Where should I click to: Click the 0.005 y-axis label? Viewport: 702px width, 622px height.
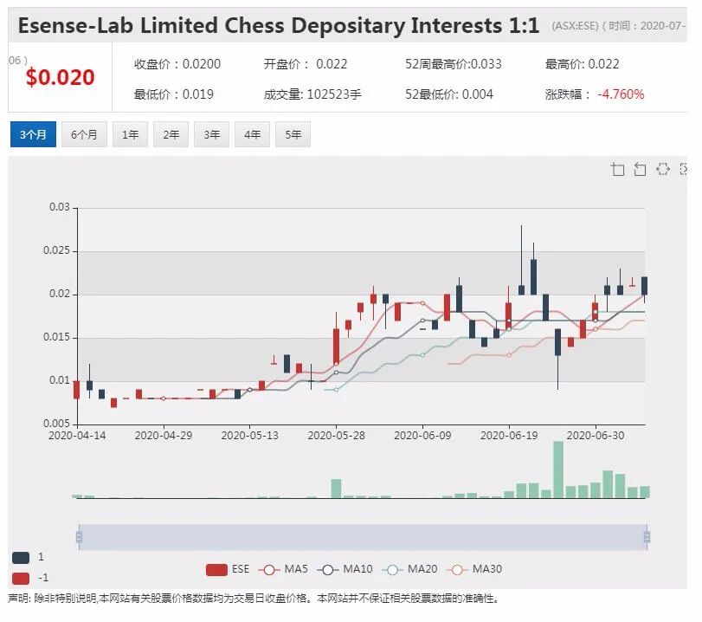(56, 424)
